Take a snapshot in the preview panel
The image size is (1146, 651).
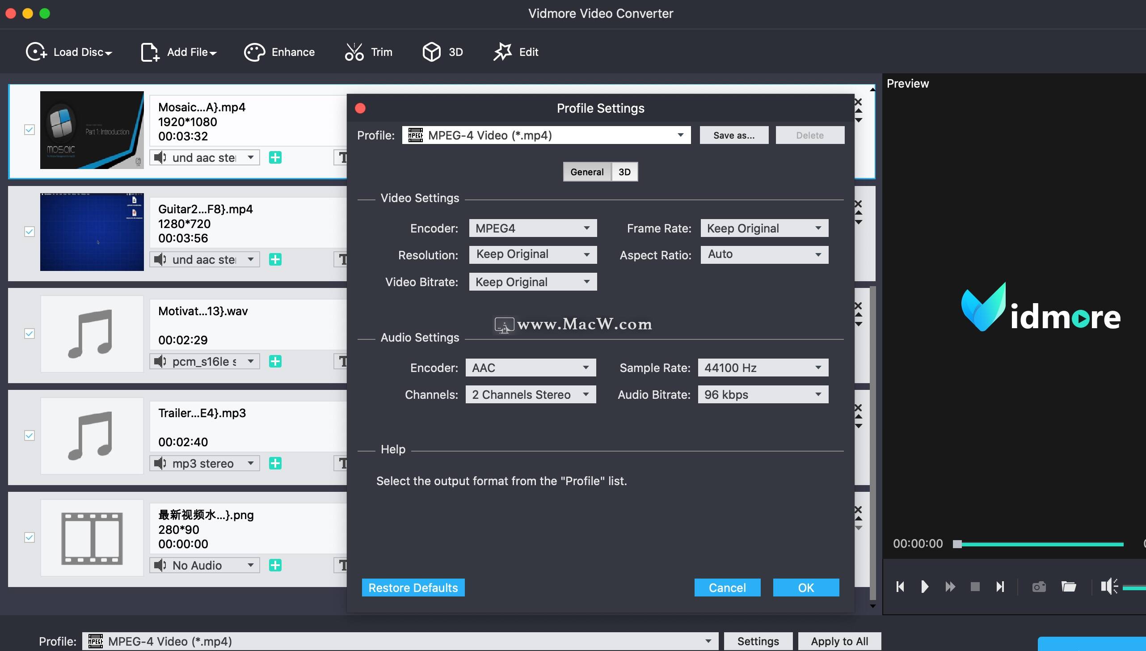pos(1039,586)
